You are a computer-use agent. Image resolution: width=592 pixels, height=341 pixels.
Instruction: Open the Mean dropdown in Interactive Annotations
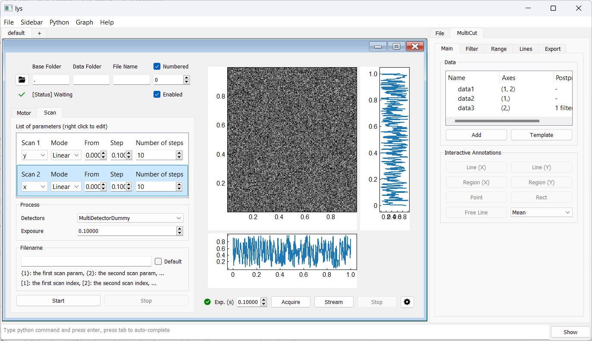[x=541, y=212]
